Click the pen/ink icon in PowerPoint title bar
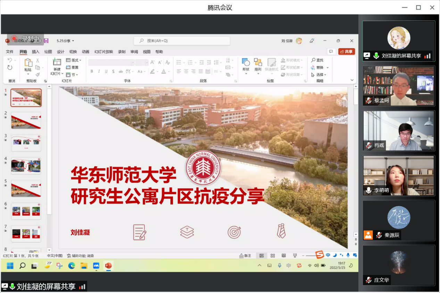 tap(312, 41)
